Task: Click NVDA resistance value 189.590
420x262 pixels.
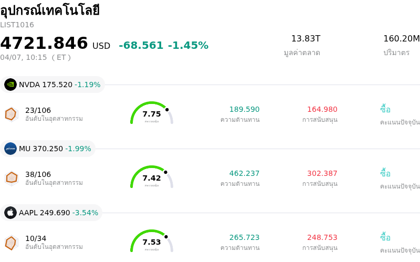Action: 244,109
